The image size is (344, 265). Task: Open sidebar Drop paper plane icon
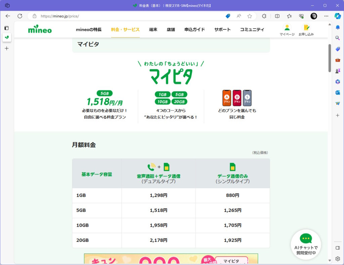tap(338, 103)
